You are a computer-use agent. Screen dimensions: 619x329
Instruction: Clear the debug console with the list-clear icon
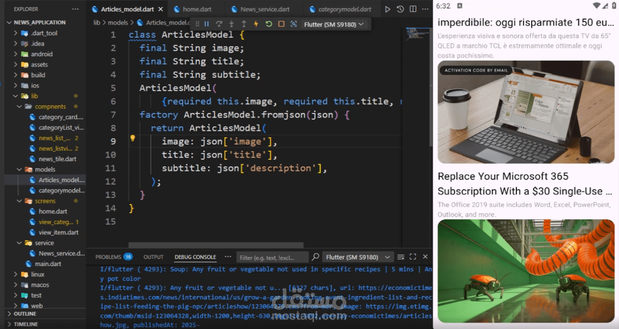(x=401, y=257)
